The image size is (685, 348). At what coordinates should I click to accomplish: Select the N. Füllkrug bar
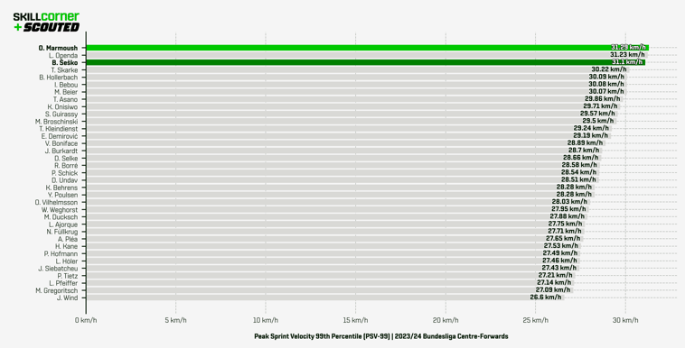coord(335,232)
